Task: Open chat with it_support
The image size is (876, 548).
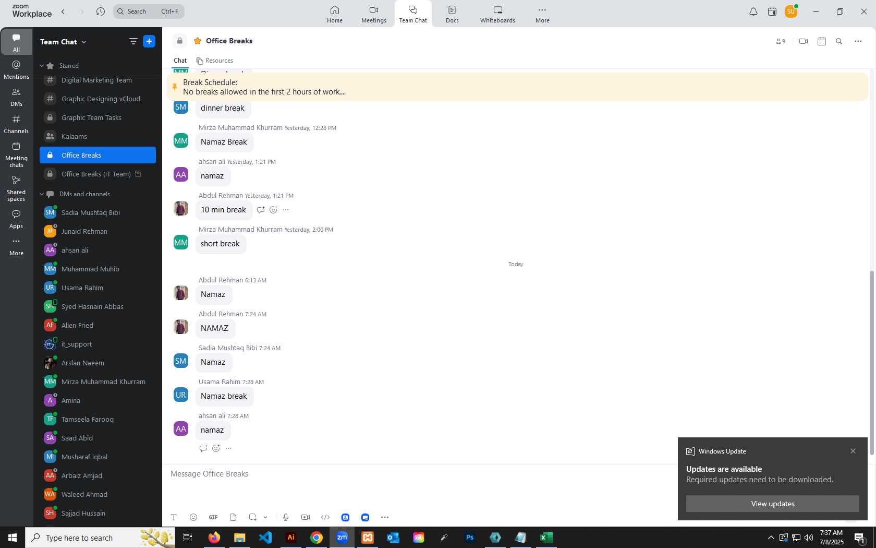Action: (x=98, y=344)
